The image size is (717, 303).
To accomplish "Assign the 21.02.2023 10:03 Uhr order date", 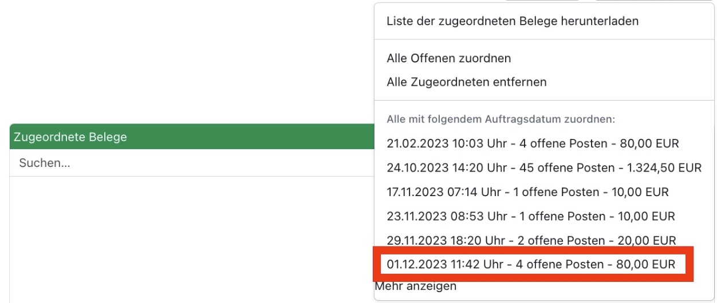I will [x=533, y=143].
